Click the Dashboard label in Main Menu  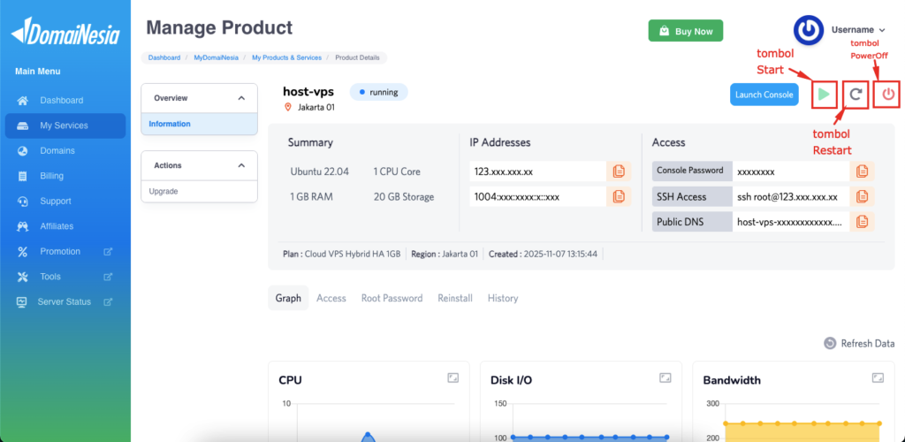tap(62, 101)
